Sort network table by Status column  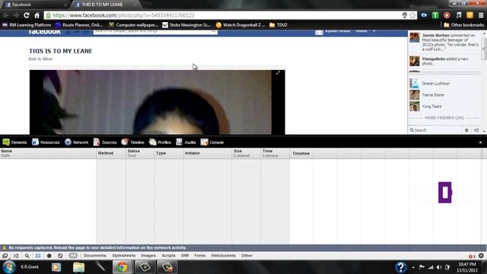(140, 153)
